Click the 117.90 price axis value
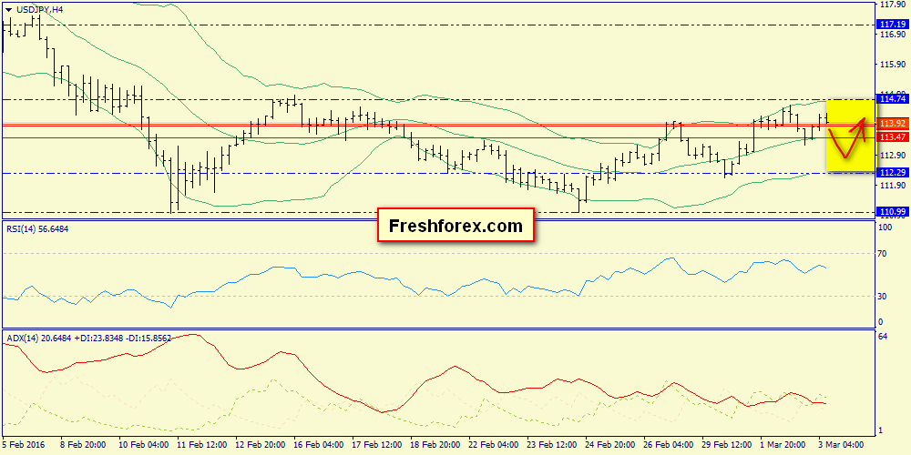Viewport: 911px width, 455px height. coord(894,4)
